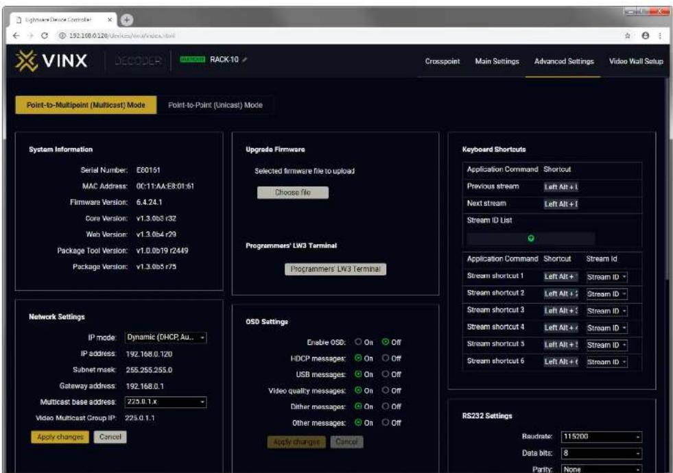Click the serial number E60161
673x473 pixels.
click(x=148, y=170)
